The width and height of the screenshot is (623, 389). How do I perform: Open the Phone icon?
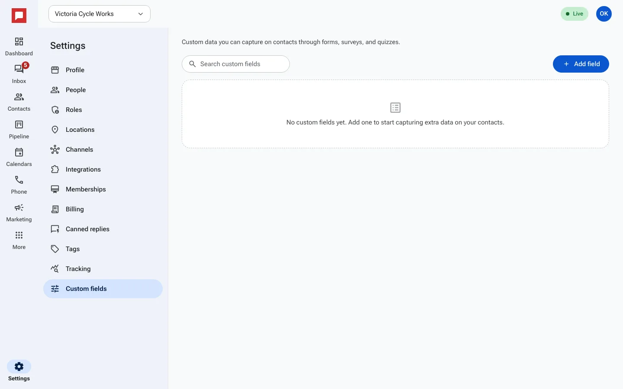[x=19, y=180]
